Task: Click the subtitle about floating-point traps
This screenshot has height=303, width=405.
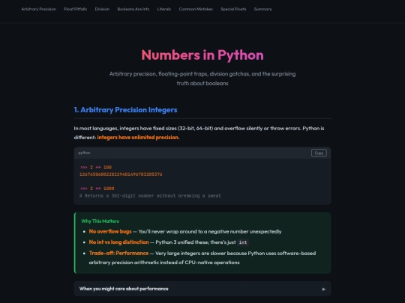Action: (202, 79)
